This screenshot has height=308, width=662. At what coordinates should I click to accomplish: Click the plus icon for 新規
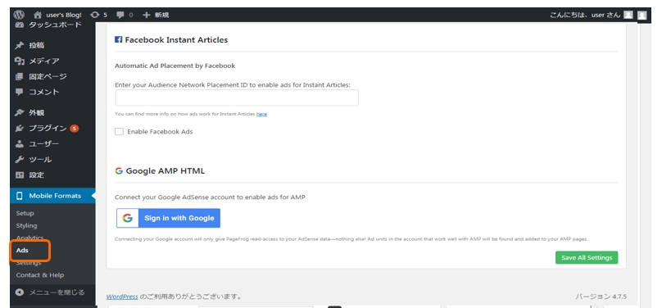[x=146, y=15]
